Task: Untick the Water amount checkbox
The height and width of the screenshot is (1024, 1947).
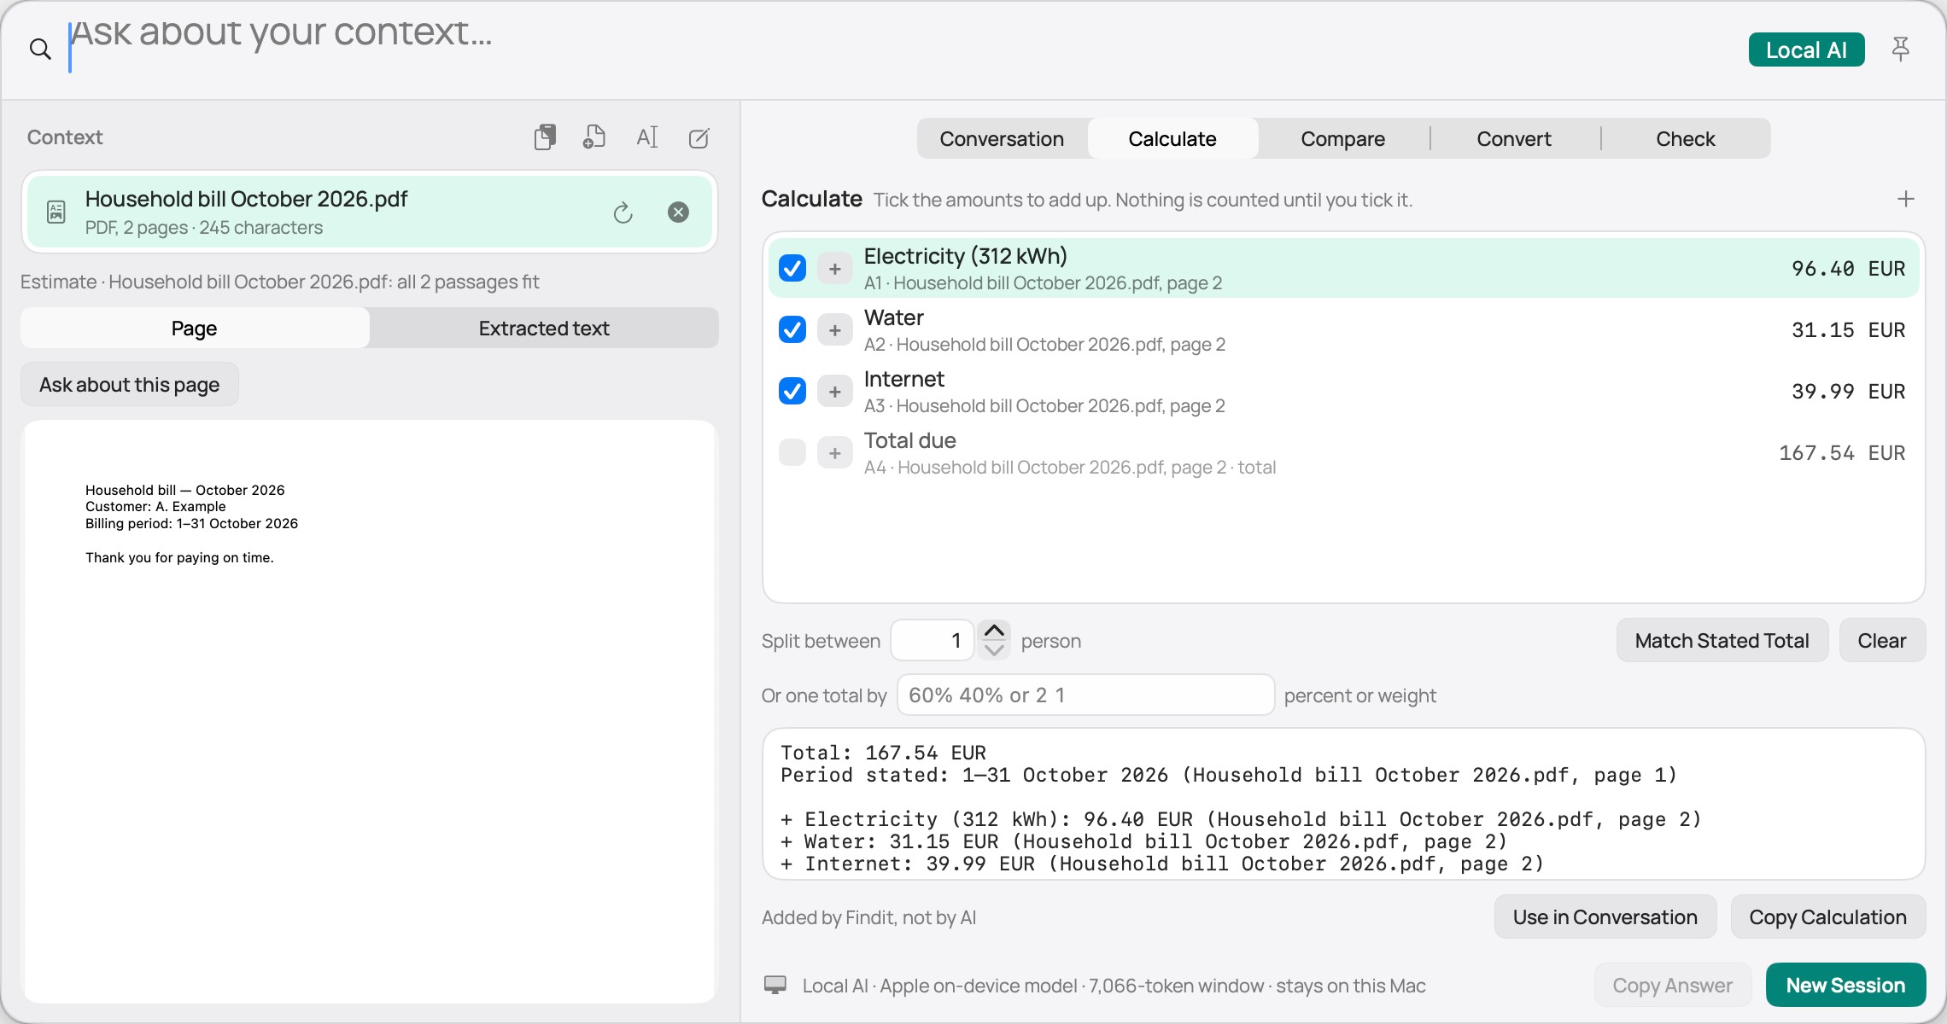Action: point(792,329)
